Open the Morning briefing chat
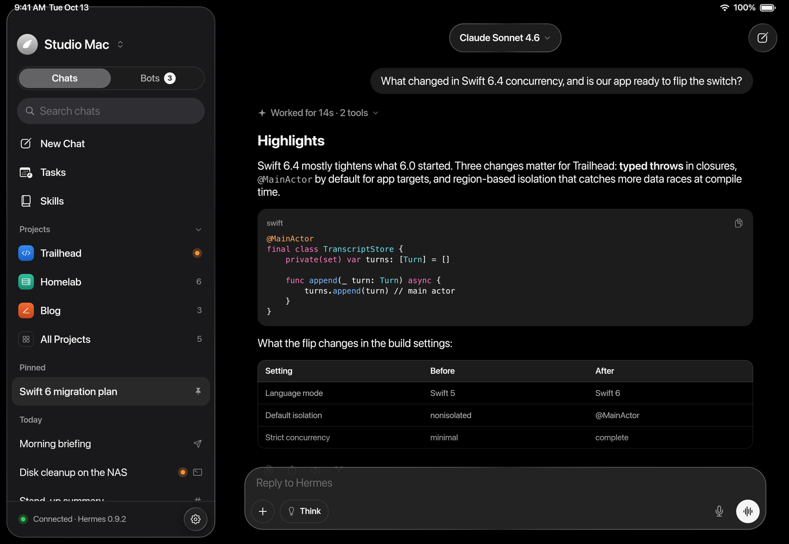The image size is (789, 544). click(x=111, y=444)
